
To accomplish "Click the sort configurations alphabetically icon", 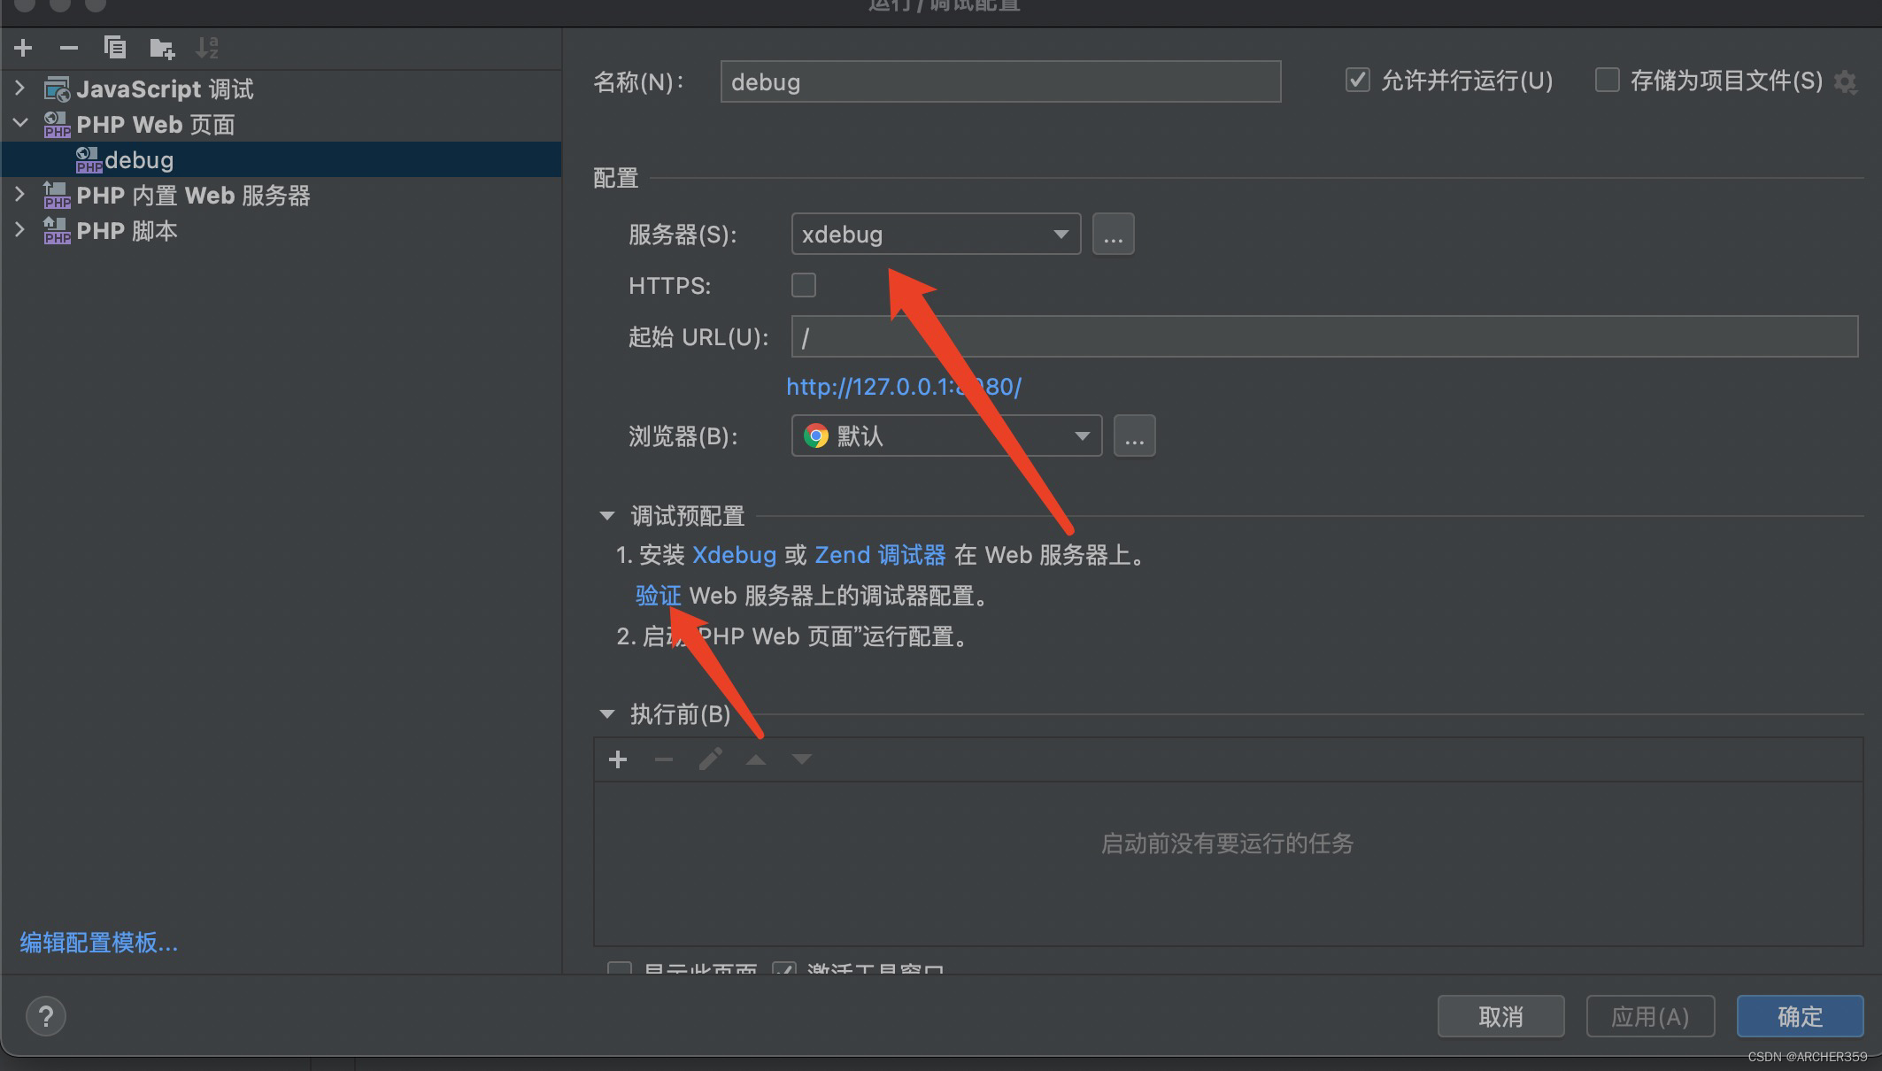I will [206, 48].
